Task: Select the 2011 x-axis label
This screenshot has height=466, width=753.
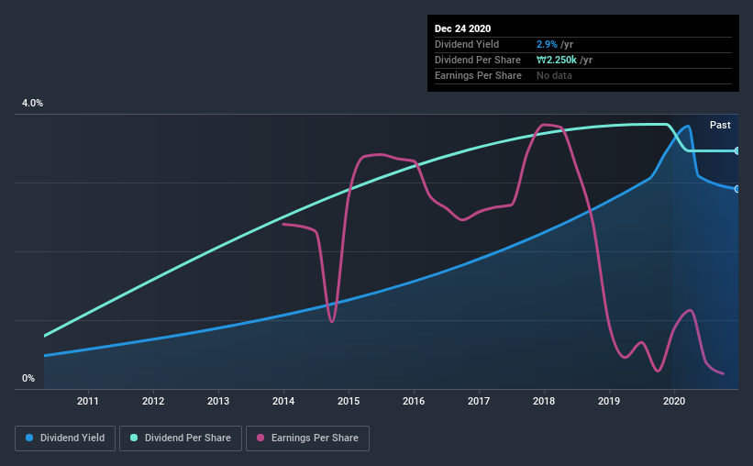Action: pos(88,401)
